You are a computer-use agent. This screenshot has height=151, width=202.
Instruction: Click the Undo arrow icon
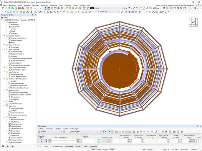[35, 8]
